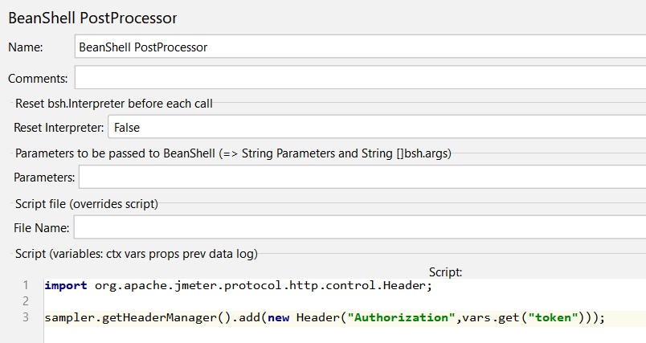Focus the Parameters input field
646x343 pixels.
[362, 177]
